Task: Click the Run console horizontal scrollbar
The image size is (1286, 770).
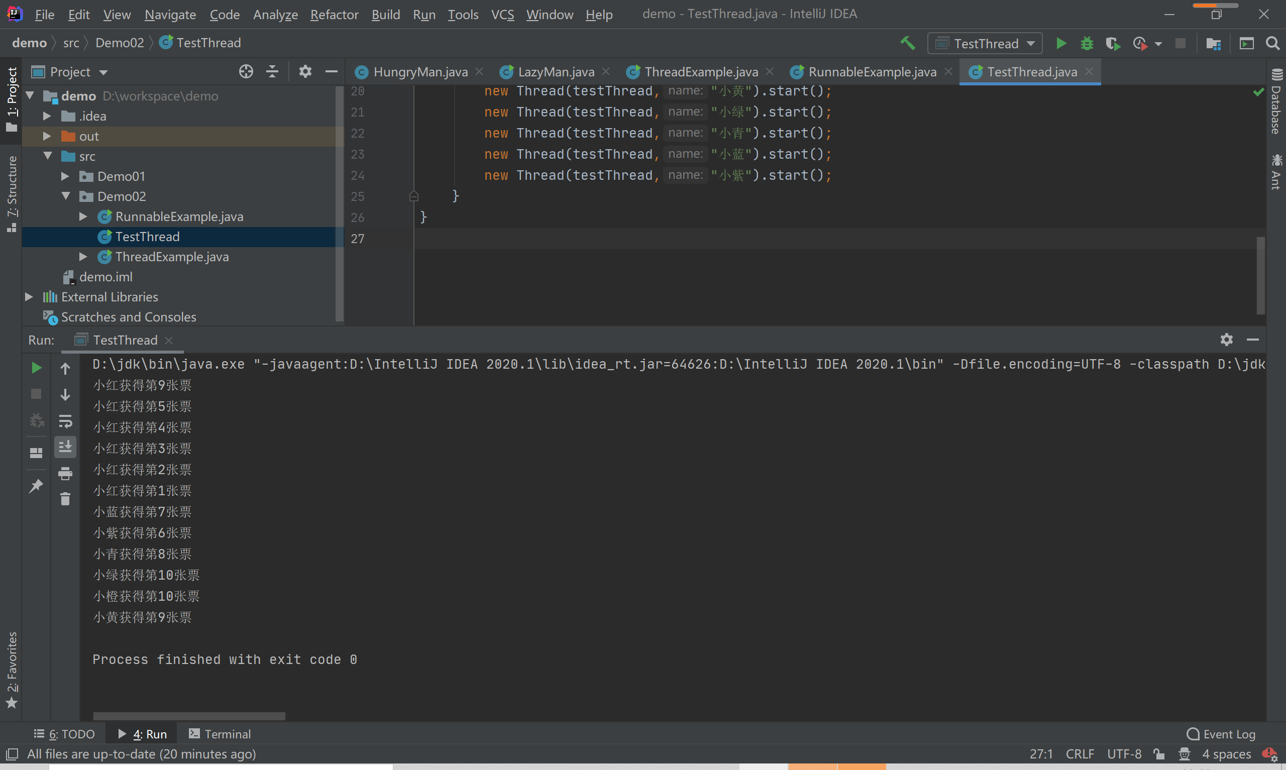Action: [189, 716]
